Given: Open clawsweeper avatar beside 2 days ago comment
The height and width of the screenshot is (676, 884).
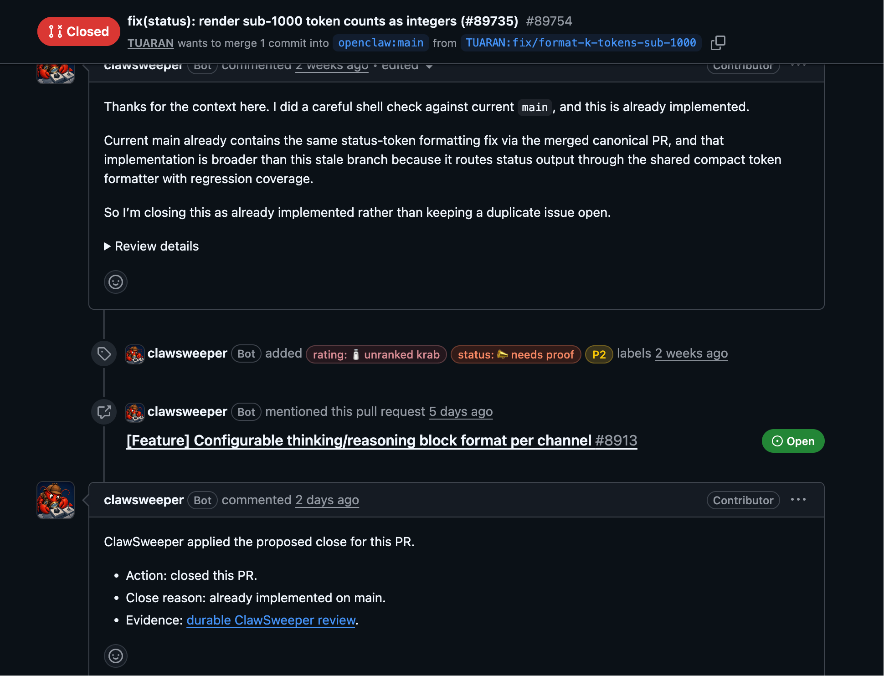Looking at the screenshot, I should coord(56,500).
